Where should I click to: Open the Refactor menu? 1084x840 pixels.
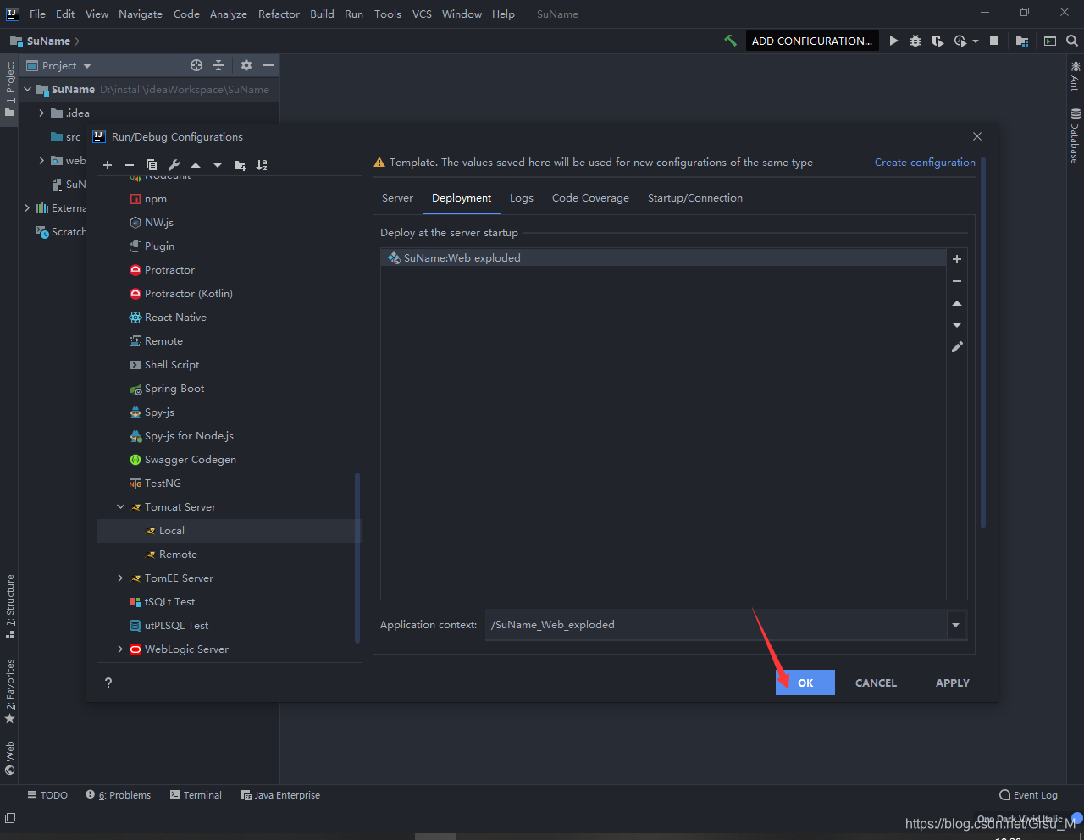279,14
